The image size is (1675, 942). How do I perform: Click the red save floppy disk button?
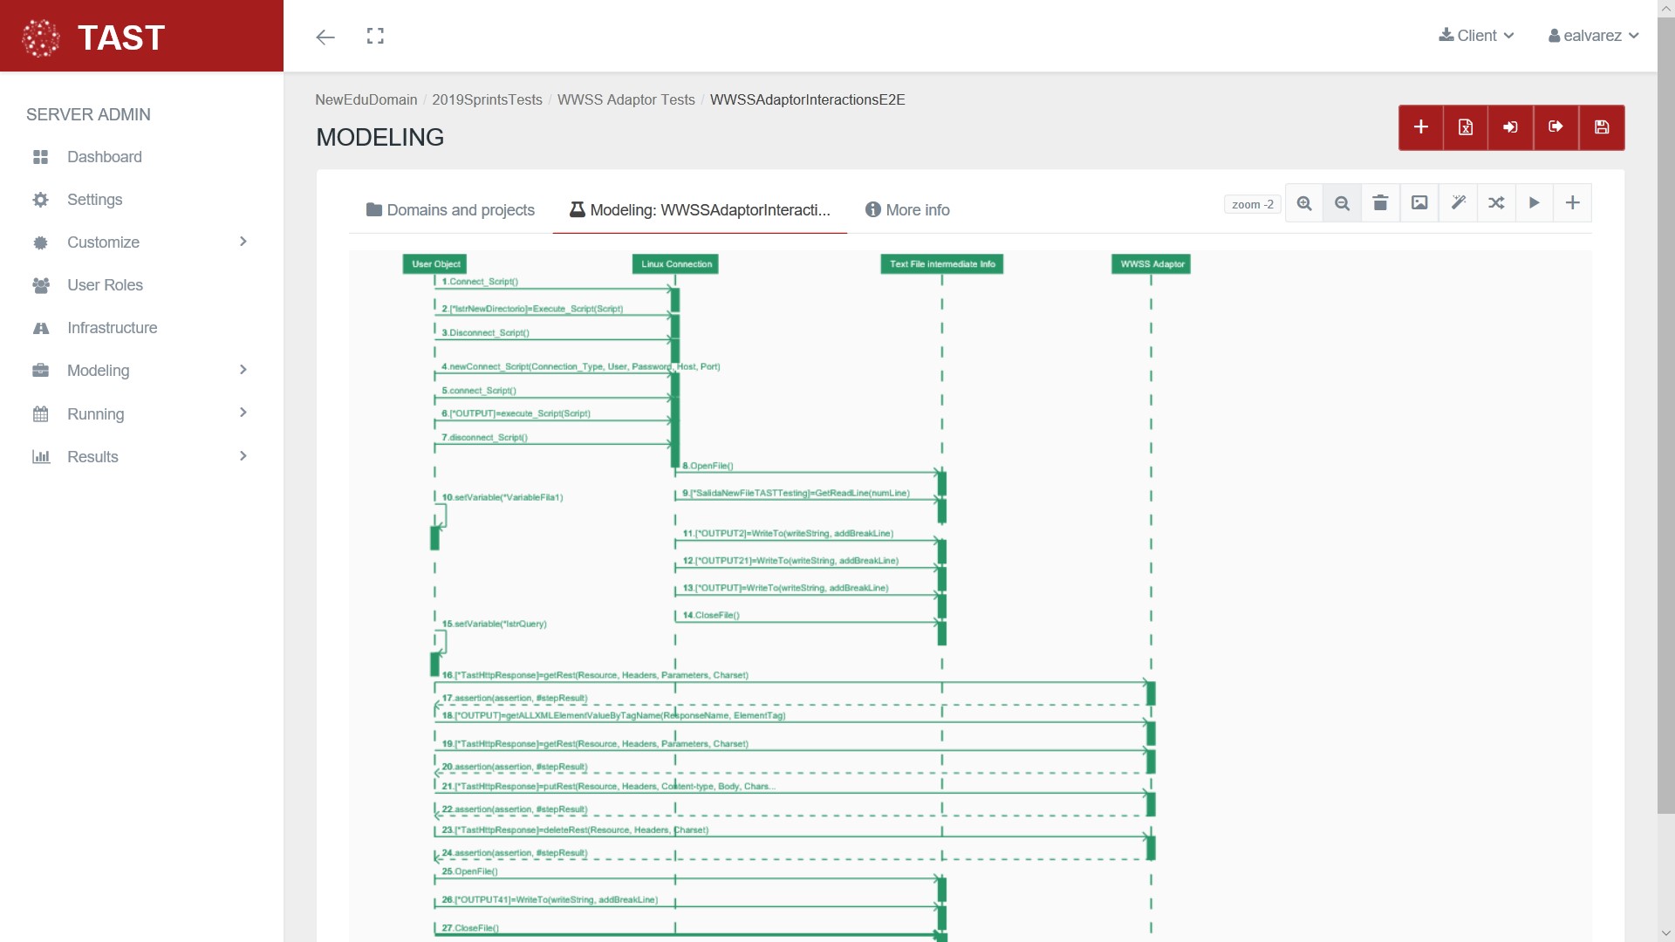[1602, 127]
